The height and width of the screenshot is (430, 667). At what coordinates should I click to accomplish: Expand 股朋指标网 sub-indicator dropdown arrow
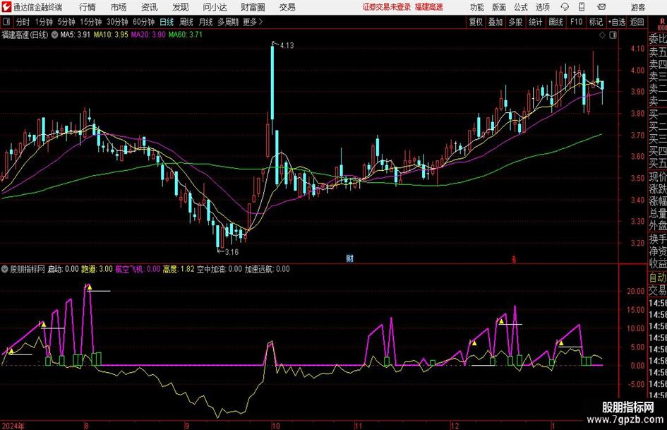click(5, 269)
